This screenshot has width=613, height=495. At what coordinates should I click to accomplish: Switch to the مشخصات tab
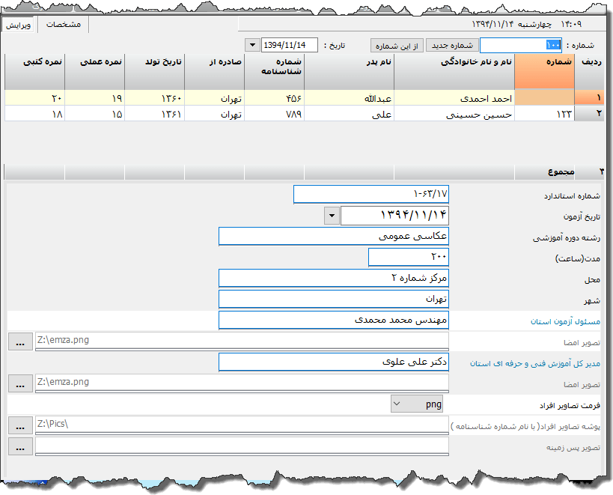(x=63, y=24)
